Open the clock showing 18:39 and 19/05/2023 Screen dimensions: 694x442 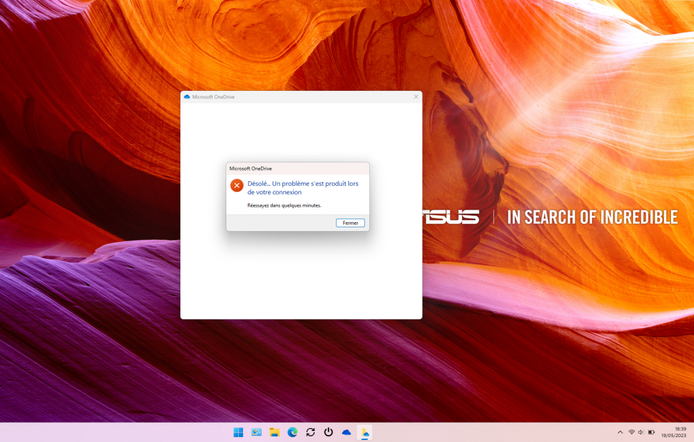click(674, 432)
